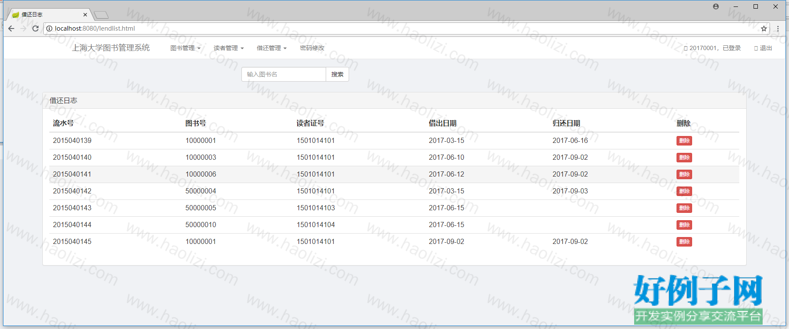The height and width of the screenshot is (329, 789).
Task: Select return date 2017-09-03 cell
Action: click(x=570, y=191)
